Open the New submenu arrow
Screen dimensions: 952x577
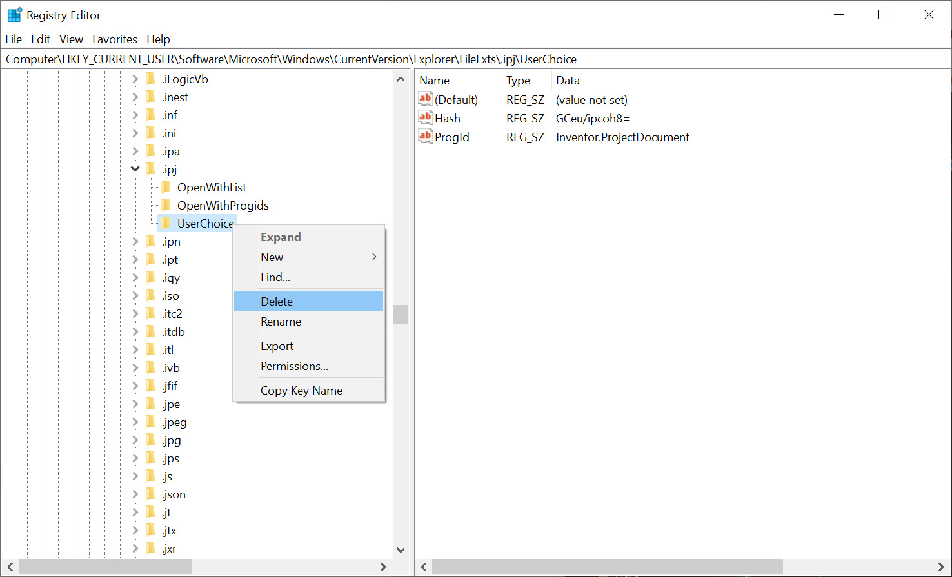(x=373, y=257)
